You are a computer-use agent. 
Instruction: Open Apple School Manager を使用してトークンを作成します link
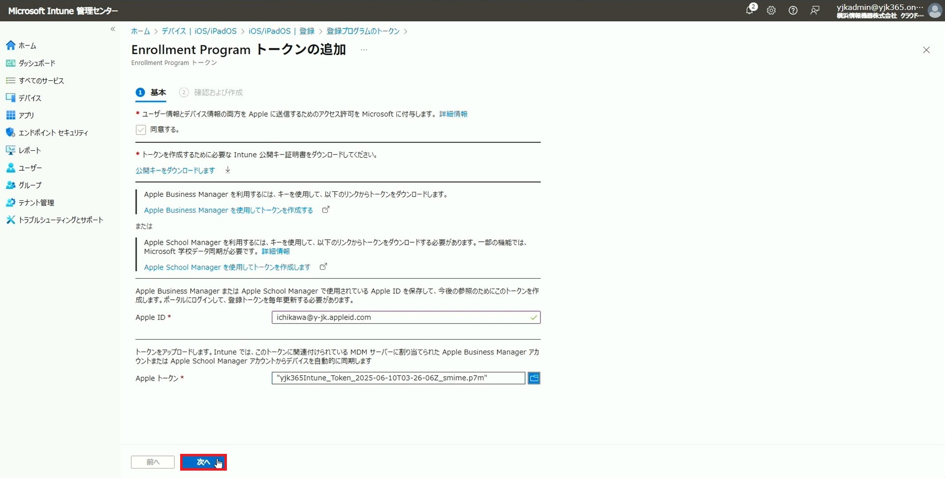tap(227, 267)
